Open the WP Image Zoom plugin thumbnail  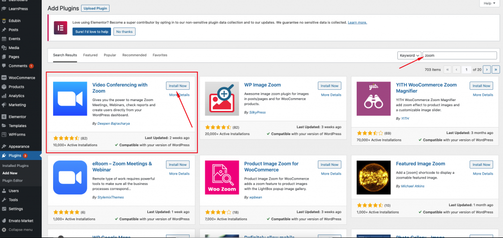tap(222, 99)
